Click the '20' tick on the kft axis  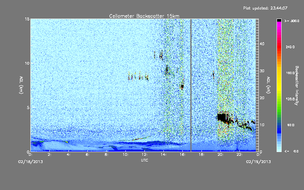pyautogui.click(x=262, y=98)
